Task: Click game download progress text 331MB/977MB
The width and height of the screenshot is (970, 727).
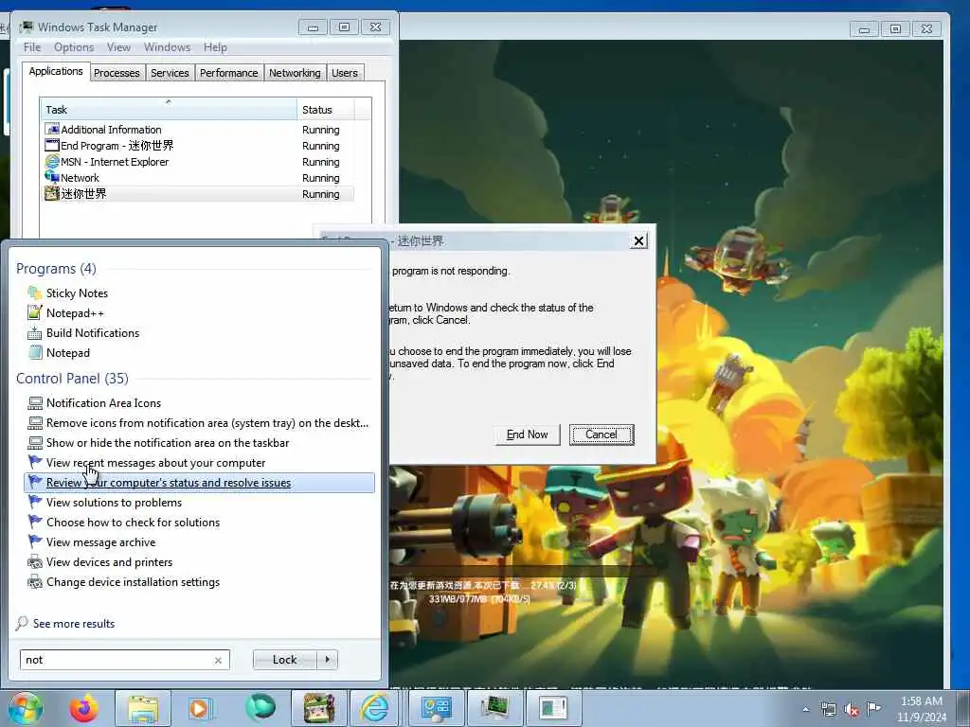Action: pos(479,599)
